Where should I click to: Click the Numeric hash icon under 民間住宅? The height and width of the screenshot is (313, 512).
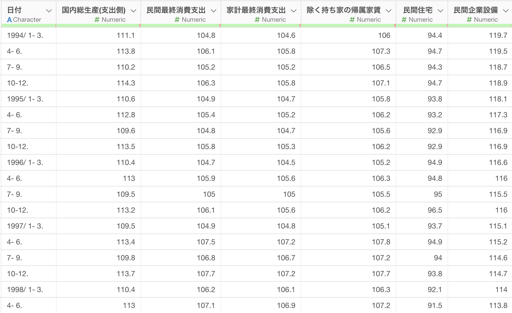(x=404, y=20)
